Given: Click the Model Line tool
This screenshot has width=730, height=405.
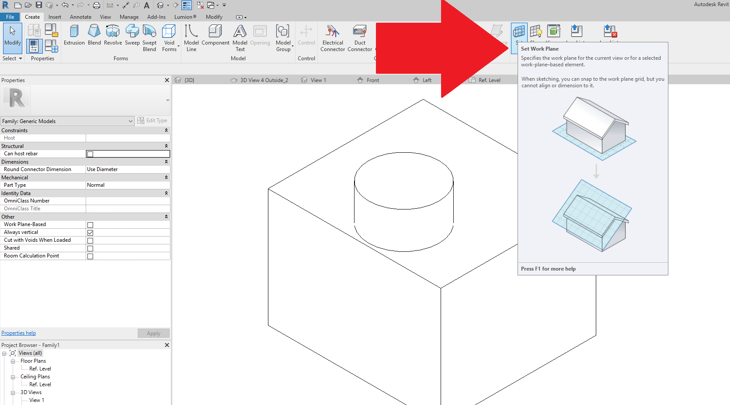Looking at the screenshot, I should (191, 38).
